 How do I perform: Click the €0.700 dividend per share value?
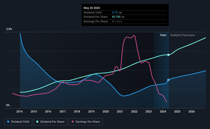[116, 17]
